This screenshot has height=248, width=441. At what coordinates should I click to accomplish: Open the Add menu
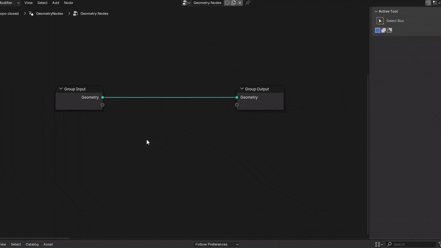(x=56, y=3)
